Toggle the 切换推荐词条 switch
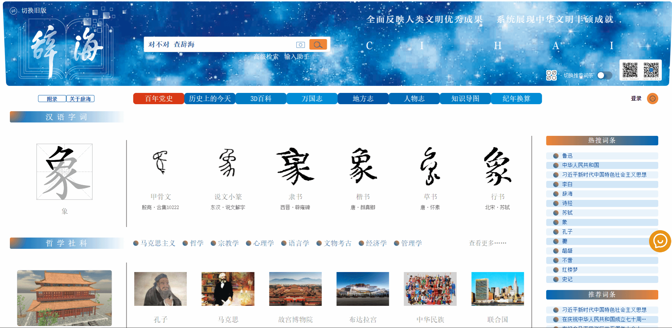This screenshot has height=328, width=672. tap(604, 75)
